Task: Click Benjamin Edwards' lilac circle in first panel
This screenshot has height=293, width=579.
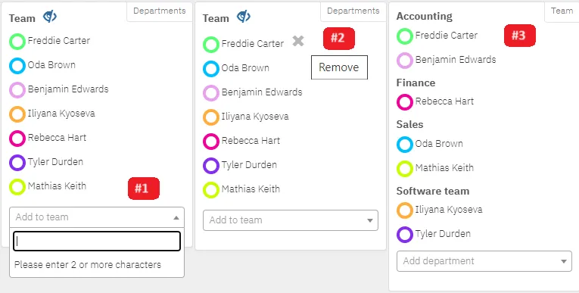Action: pyautogui.click(x=17, y=90)
